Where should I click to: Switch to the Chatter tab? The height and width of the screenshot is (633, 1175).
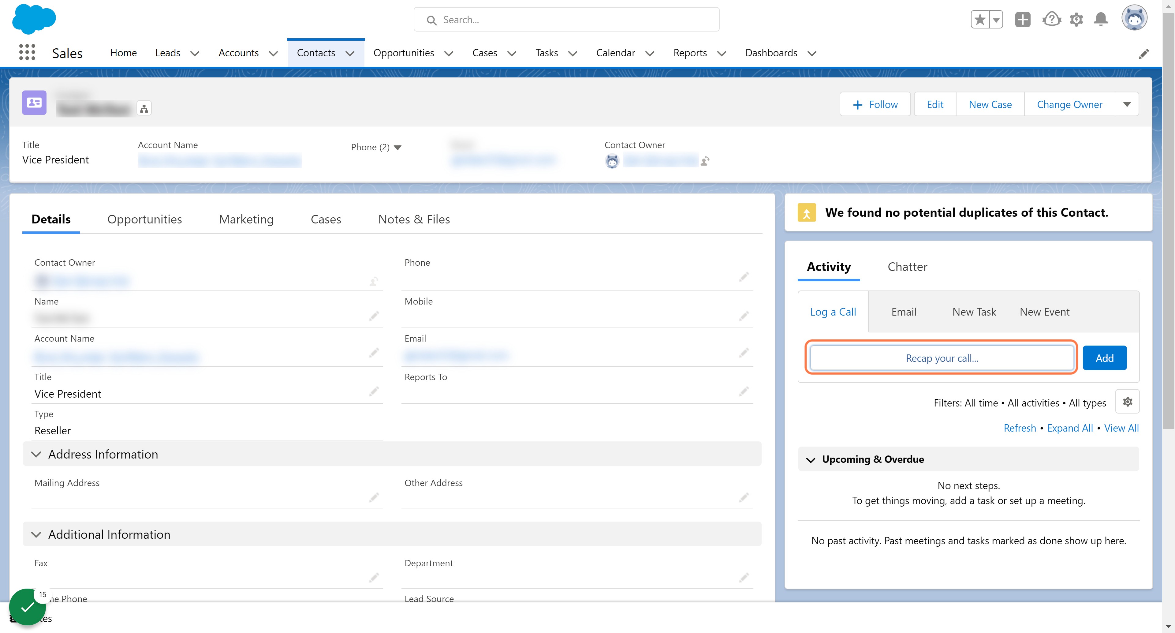tap(907, 267)
